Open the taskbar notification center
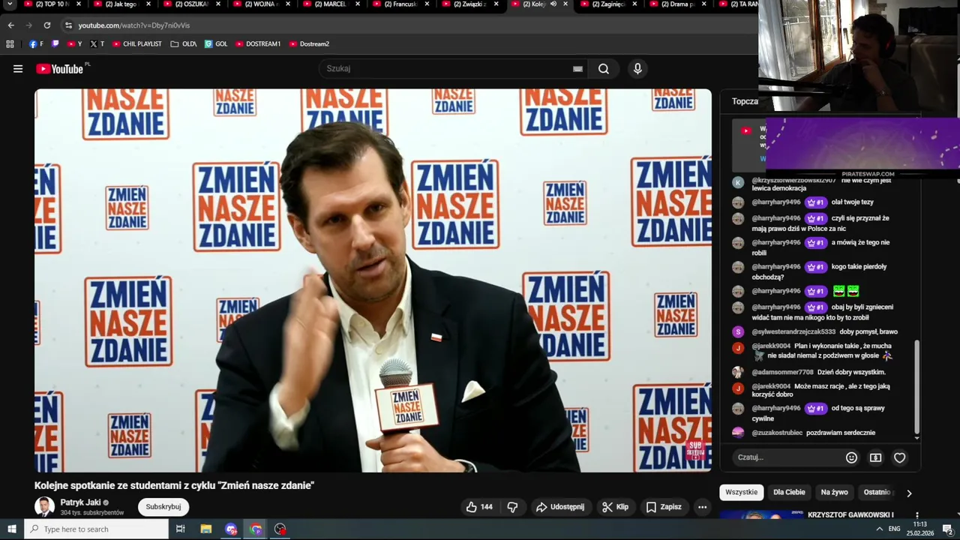 pyautogui.click(x=947, y=529)
